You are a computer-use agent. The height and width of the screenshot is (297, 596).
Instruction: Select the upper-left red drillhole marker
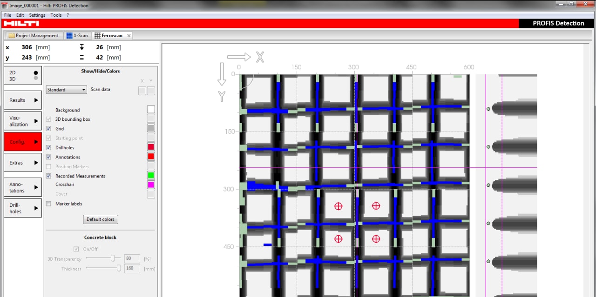click(339, 206)
